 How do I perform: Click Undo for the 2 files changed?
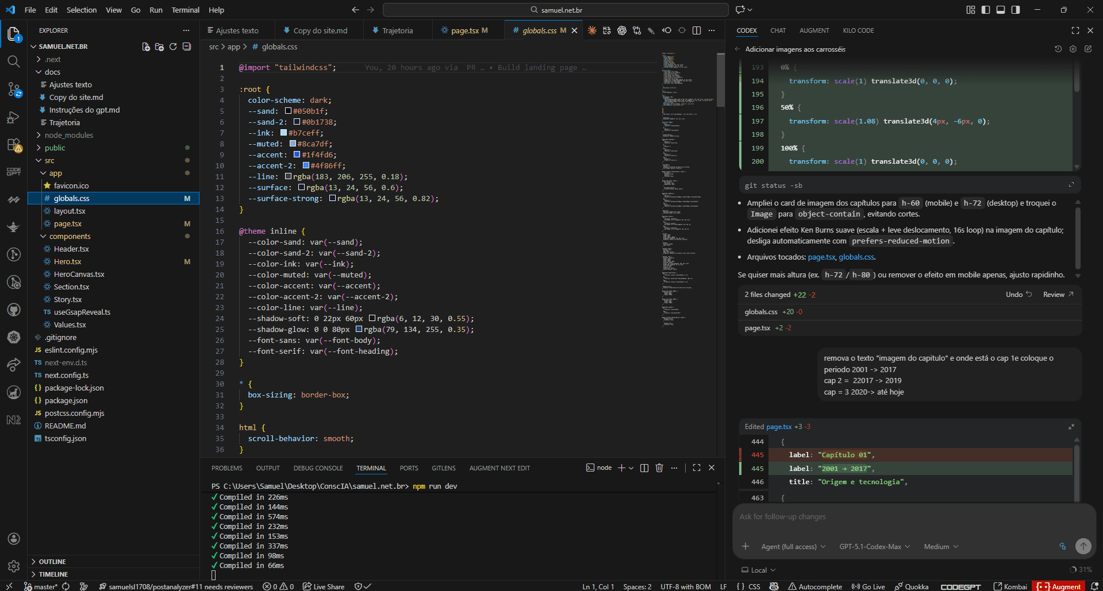point(1019,295)
